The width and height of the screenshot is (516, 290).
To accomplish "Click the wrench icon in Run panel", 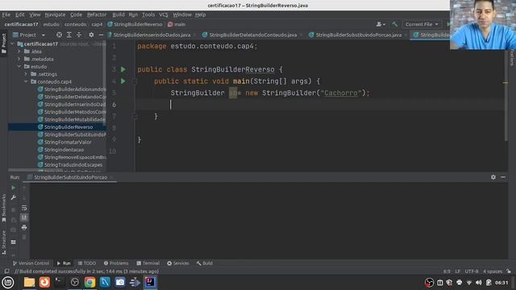I will [13, 197].
